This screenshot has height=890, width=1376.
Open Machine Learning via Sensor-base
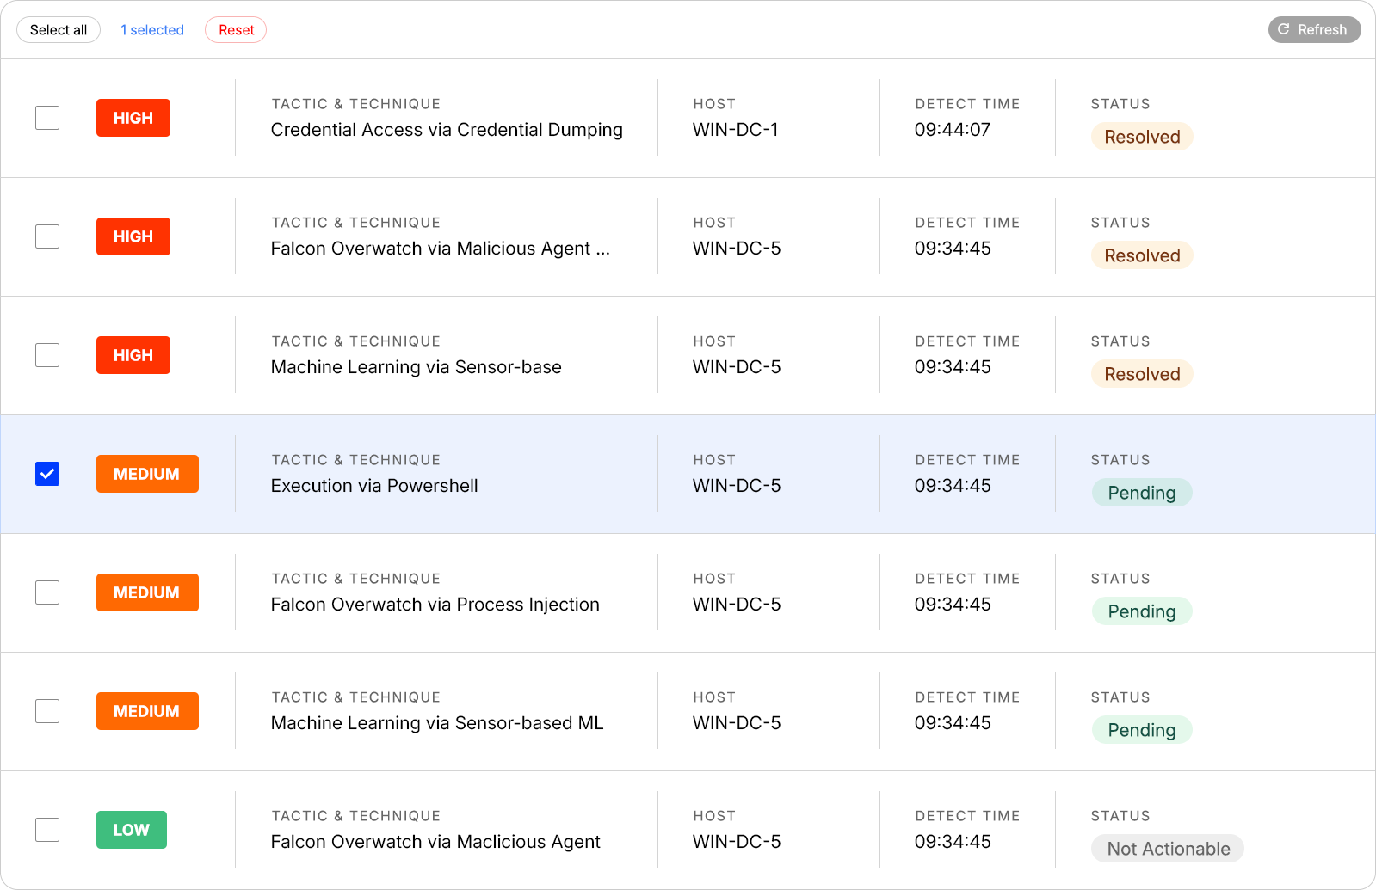pos(417,367)
